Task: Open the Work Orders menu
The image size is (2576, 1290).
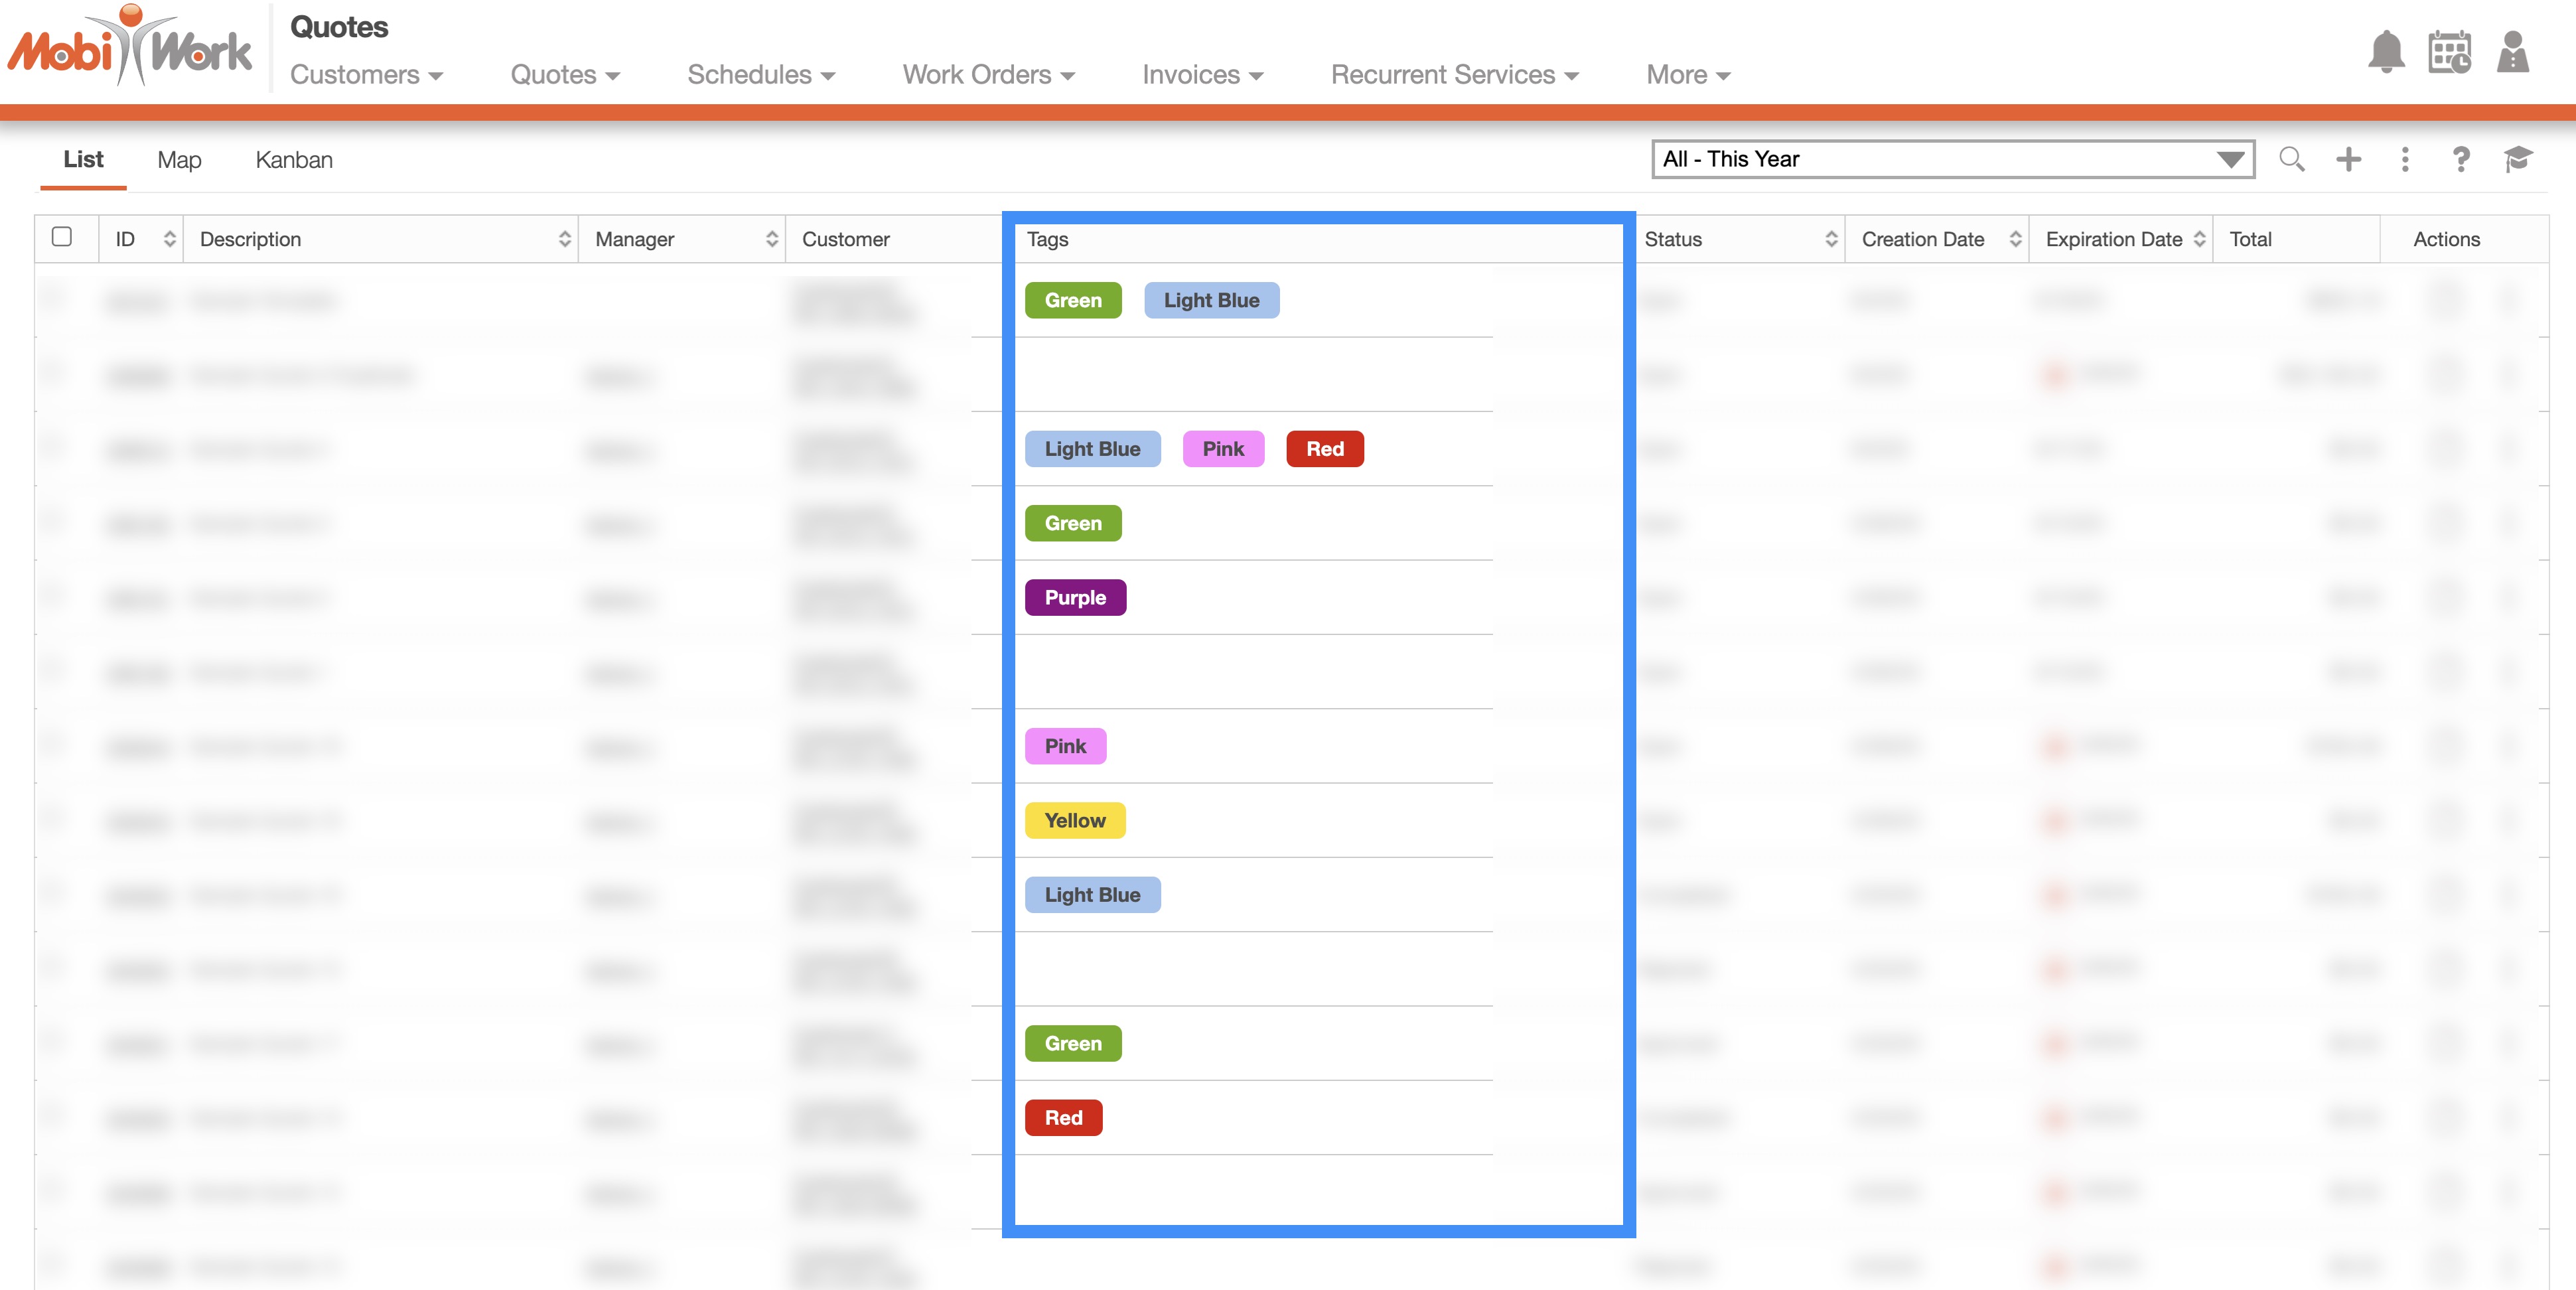Action: coord(988,75)
